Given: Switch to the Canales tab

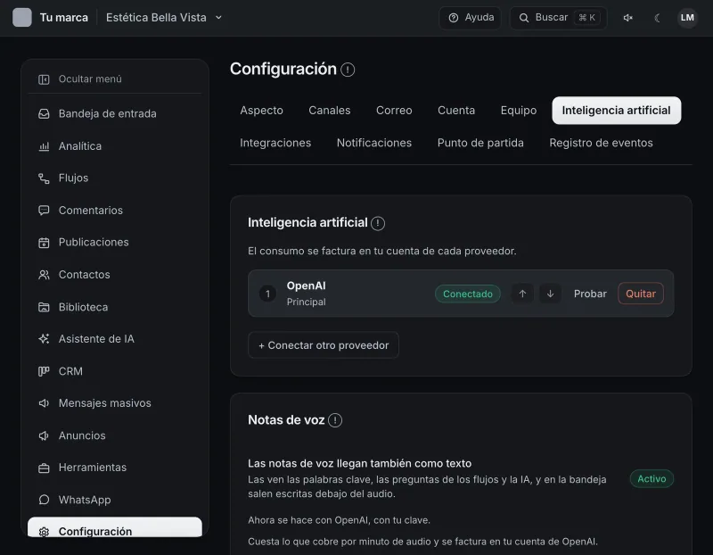Looking at the screenshot, I should [x=329, y=110].
